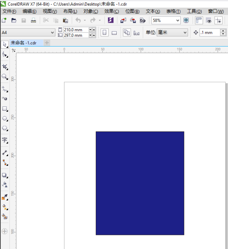
Task: Choose the Ellipse tool
Action: (x=5, y=118)
